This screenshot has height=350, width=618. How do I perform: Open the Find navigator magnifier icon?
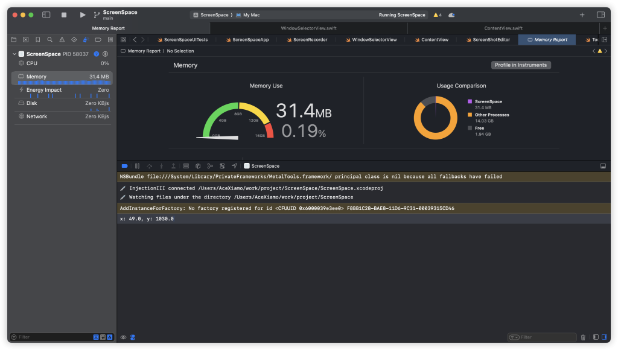[49, 40]
